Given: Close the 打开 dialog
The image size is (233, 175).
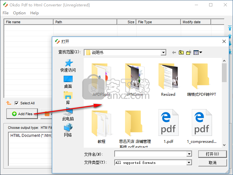Looking at the screenshot, I should (x=224, y=41).
